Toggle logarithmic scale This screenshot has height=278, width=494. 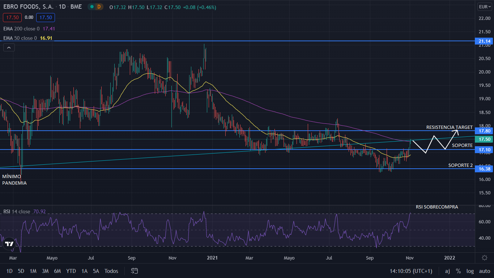(x=470, y=271)
